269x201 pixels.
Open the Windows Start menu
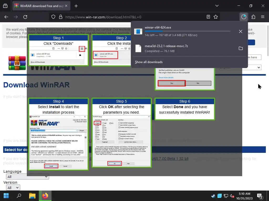tap(6, 196)
